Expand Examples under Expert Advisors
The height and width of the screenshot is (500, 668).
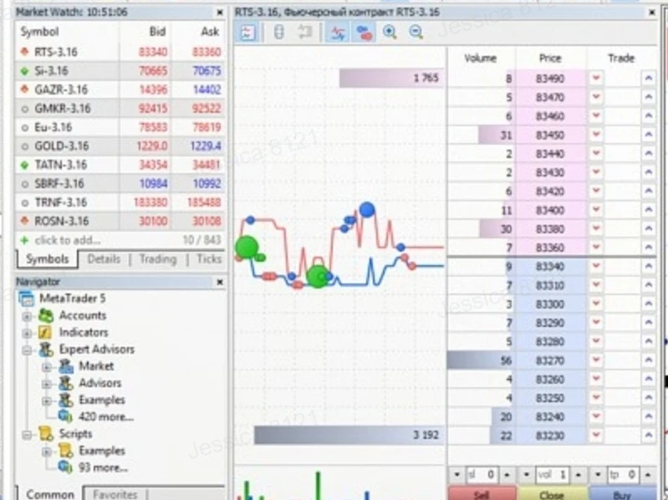tap(47, 401)
